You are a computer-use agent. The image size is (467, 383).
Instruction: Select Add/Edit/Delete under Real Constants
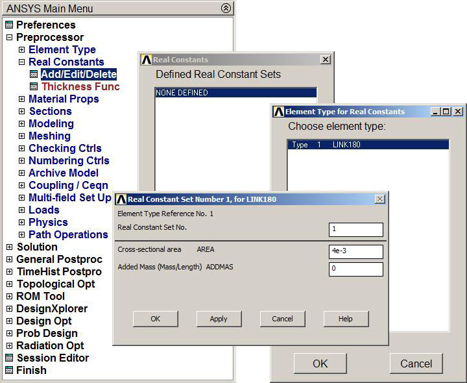coord(78,75)
